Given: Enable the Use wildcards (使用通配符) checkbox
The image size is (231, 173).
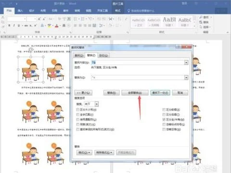Looking at the screenshot, I should pos(78,120).
